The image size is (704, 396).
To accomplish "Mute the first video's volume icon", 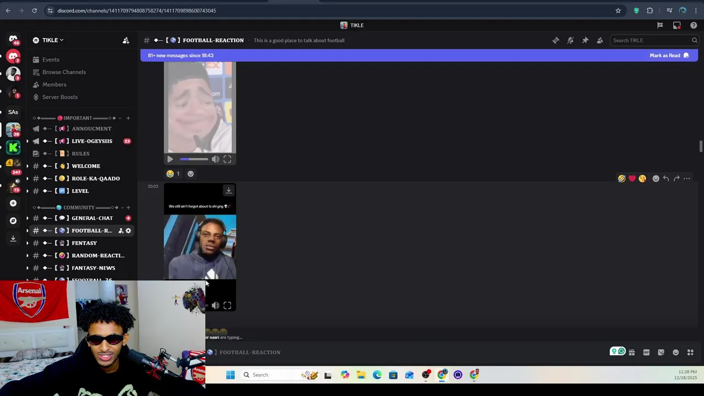I will pos(215,159).
